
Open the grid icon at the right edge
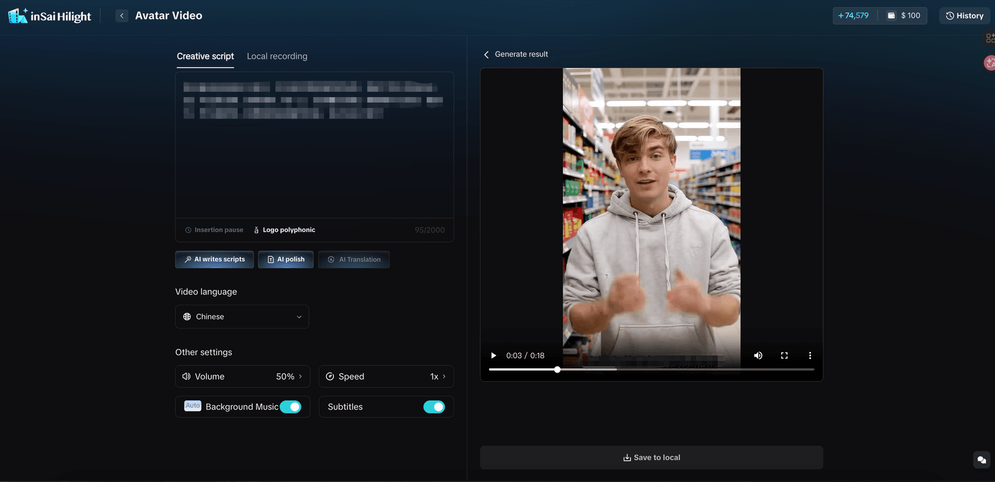pos(990,38)
